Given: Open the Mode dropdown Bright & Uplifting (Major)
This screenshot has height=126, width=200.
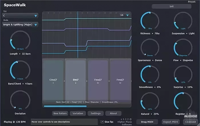Looking at the screenshot, I should click(x=20, y=25).
